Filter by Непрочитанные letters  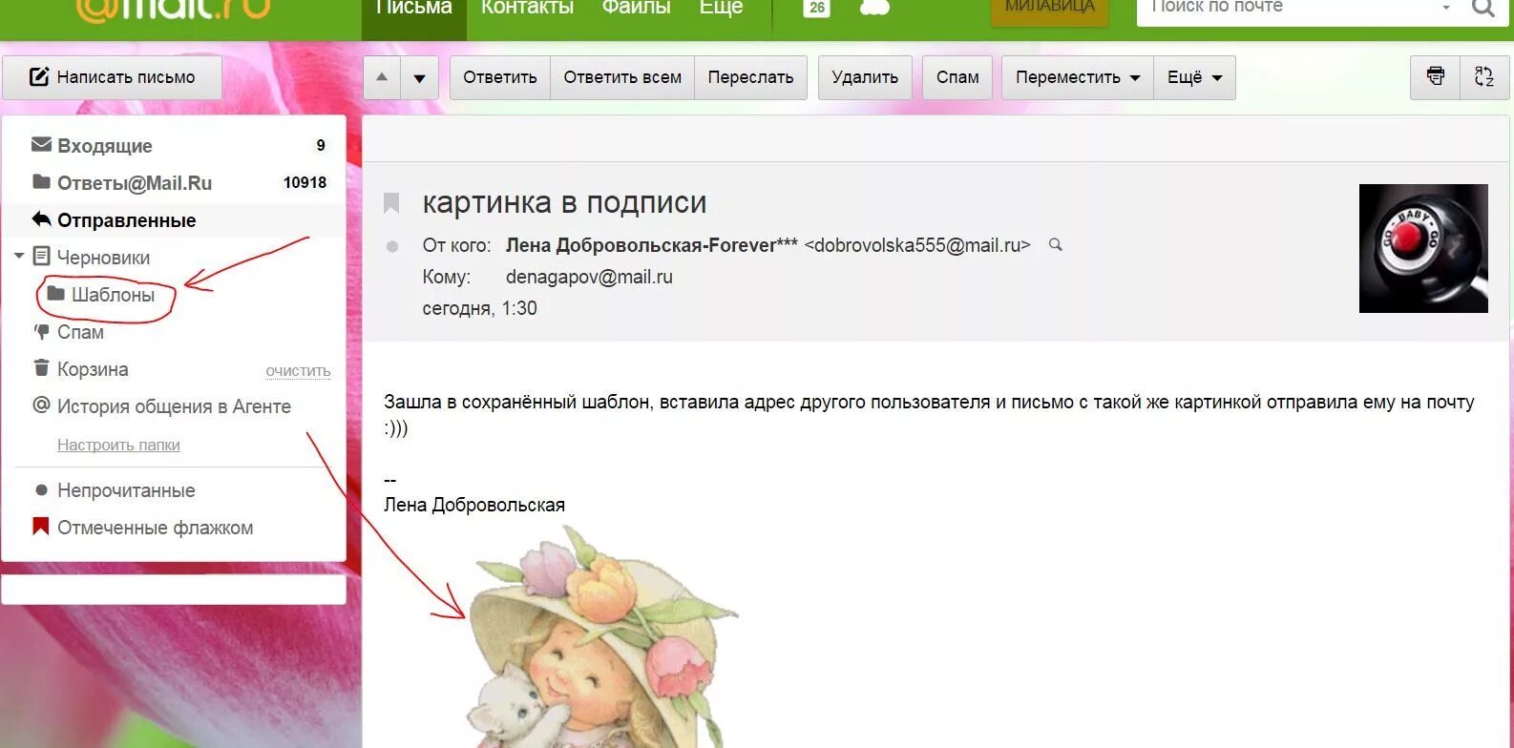(x=126, y=490)
